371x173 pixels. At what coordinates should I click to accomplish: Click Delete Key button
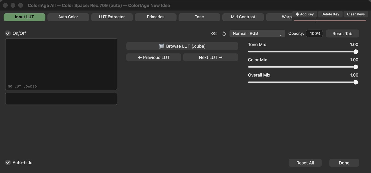(330, 14)
